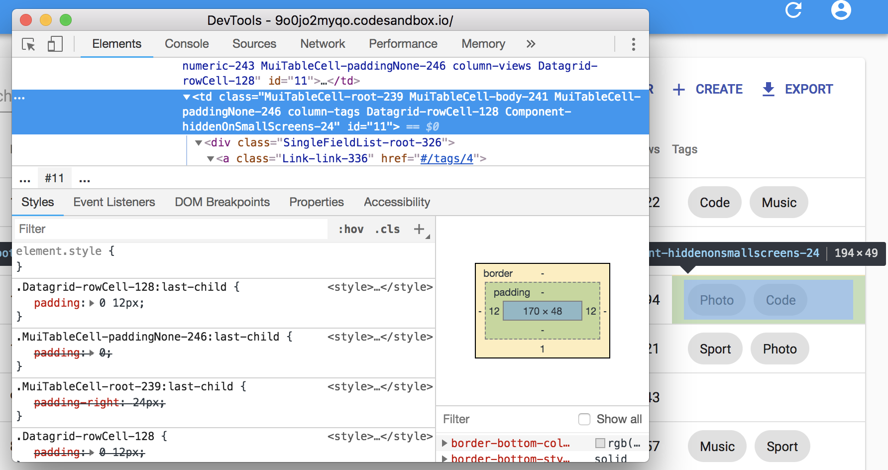Select the inspect element tool
This screenshot has height=470, width=888.
coord(28,44)
